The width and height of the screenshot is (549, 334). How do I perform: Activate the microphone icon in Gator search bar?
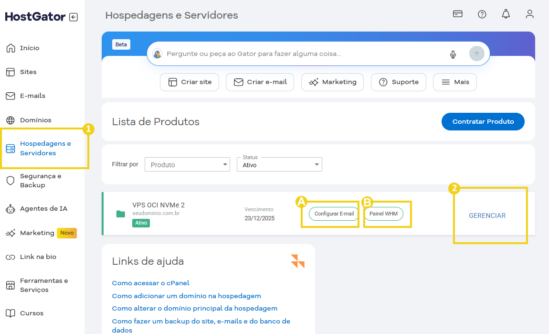453,54
